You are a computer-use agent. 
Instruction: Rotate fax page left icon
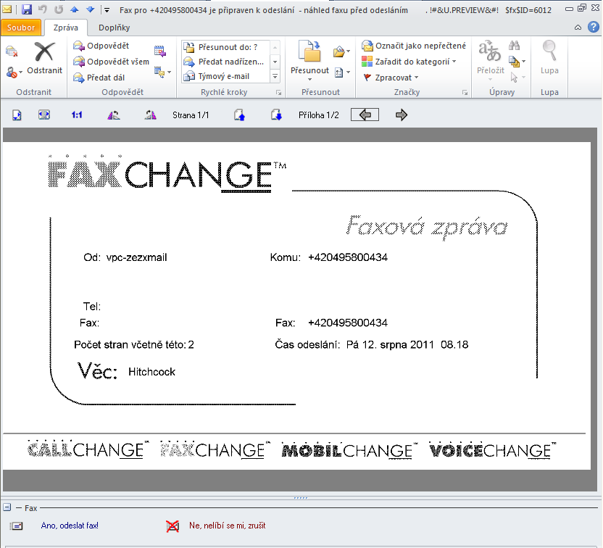(114, 115)
